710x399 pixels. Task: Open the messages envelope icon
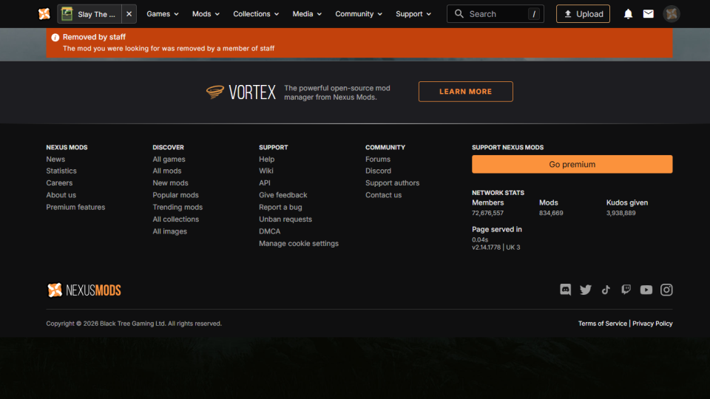(x=648, y=14)
